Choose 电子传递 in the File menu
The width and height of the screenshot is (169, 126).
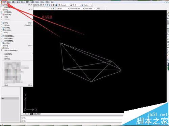coord(18,28)
